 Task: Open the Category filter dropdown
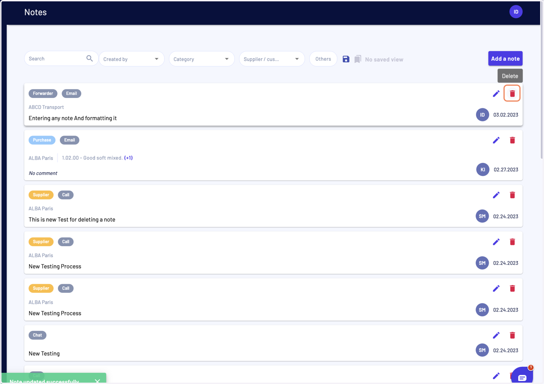point(202,59)
